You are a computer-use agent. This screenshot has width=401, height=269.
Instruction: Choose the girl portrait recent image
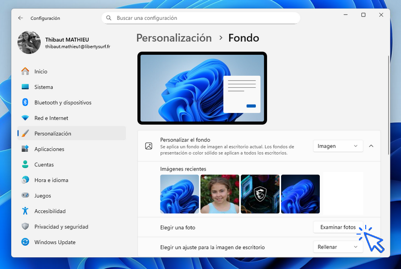tap(220, 194)
